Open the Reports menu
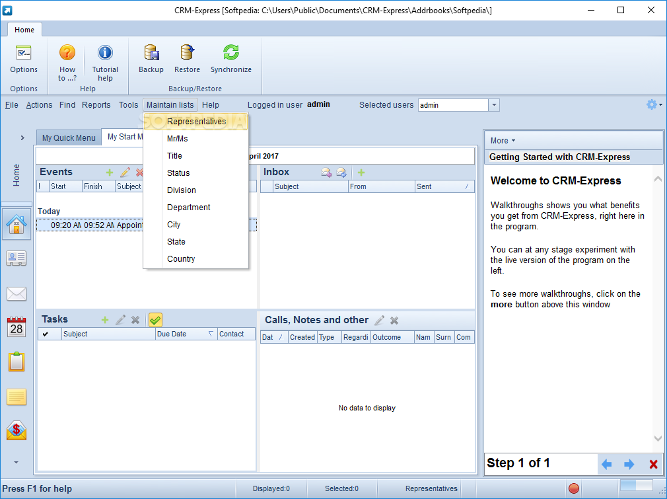The image size is (667, 499). (x=96, y=104)
